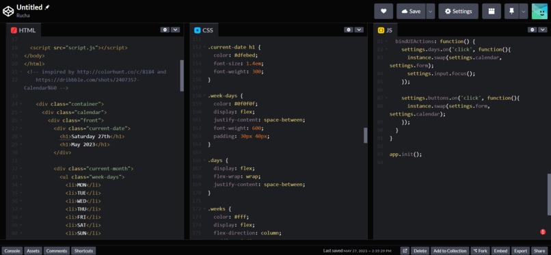Expand the pinned items dropdown arrow
The height and width of the screenshot is (255, 551).
click(x=524, y=11)
